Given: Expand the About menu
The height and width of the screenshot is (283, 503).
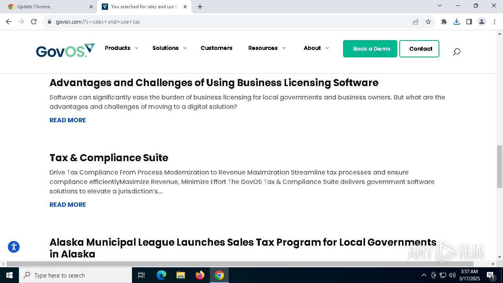Looking at the screenshot, I should pos(316,48).
